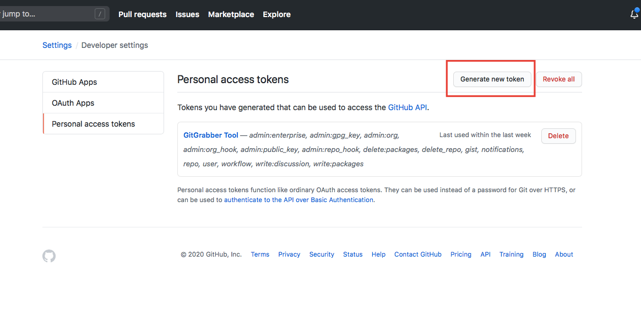Open notifications via the bell icon
Image resolution: width=641 pixels, height=326 pixels.
point(633,14)
